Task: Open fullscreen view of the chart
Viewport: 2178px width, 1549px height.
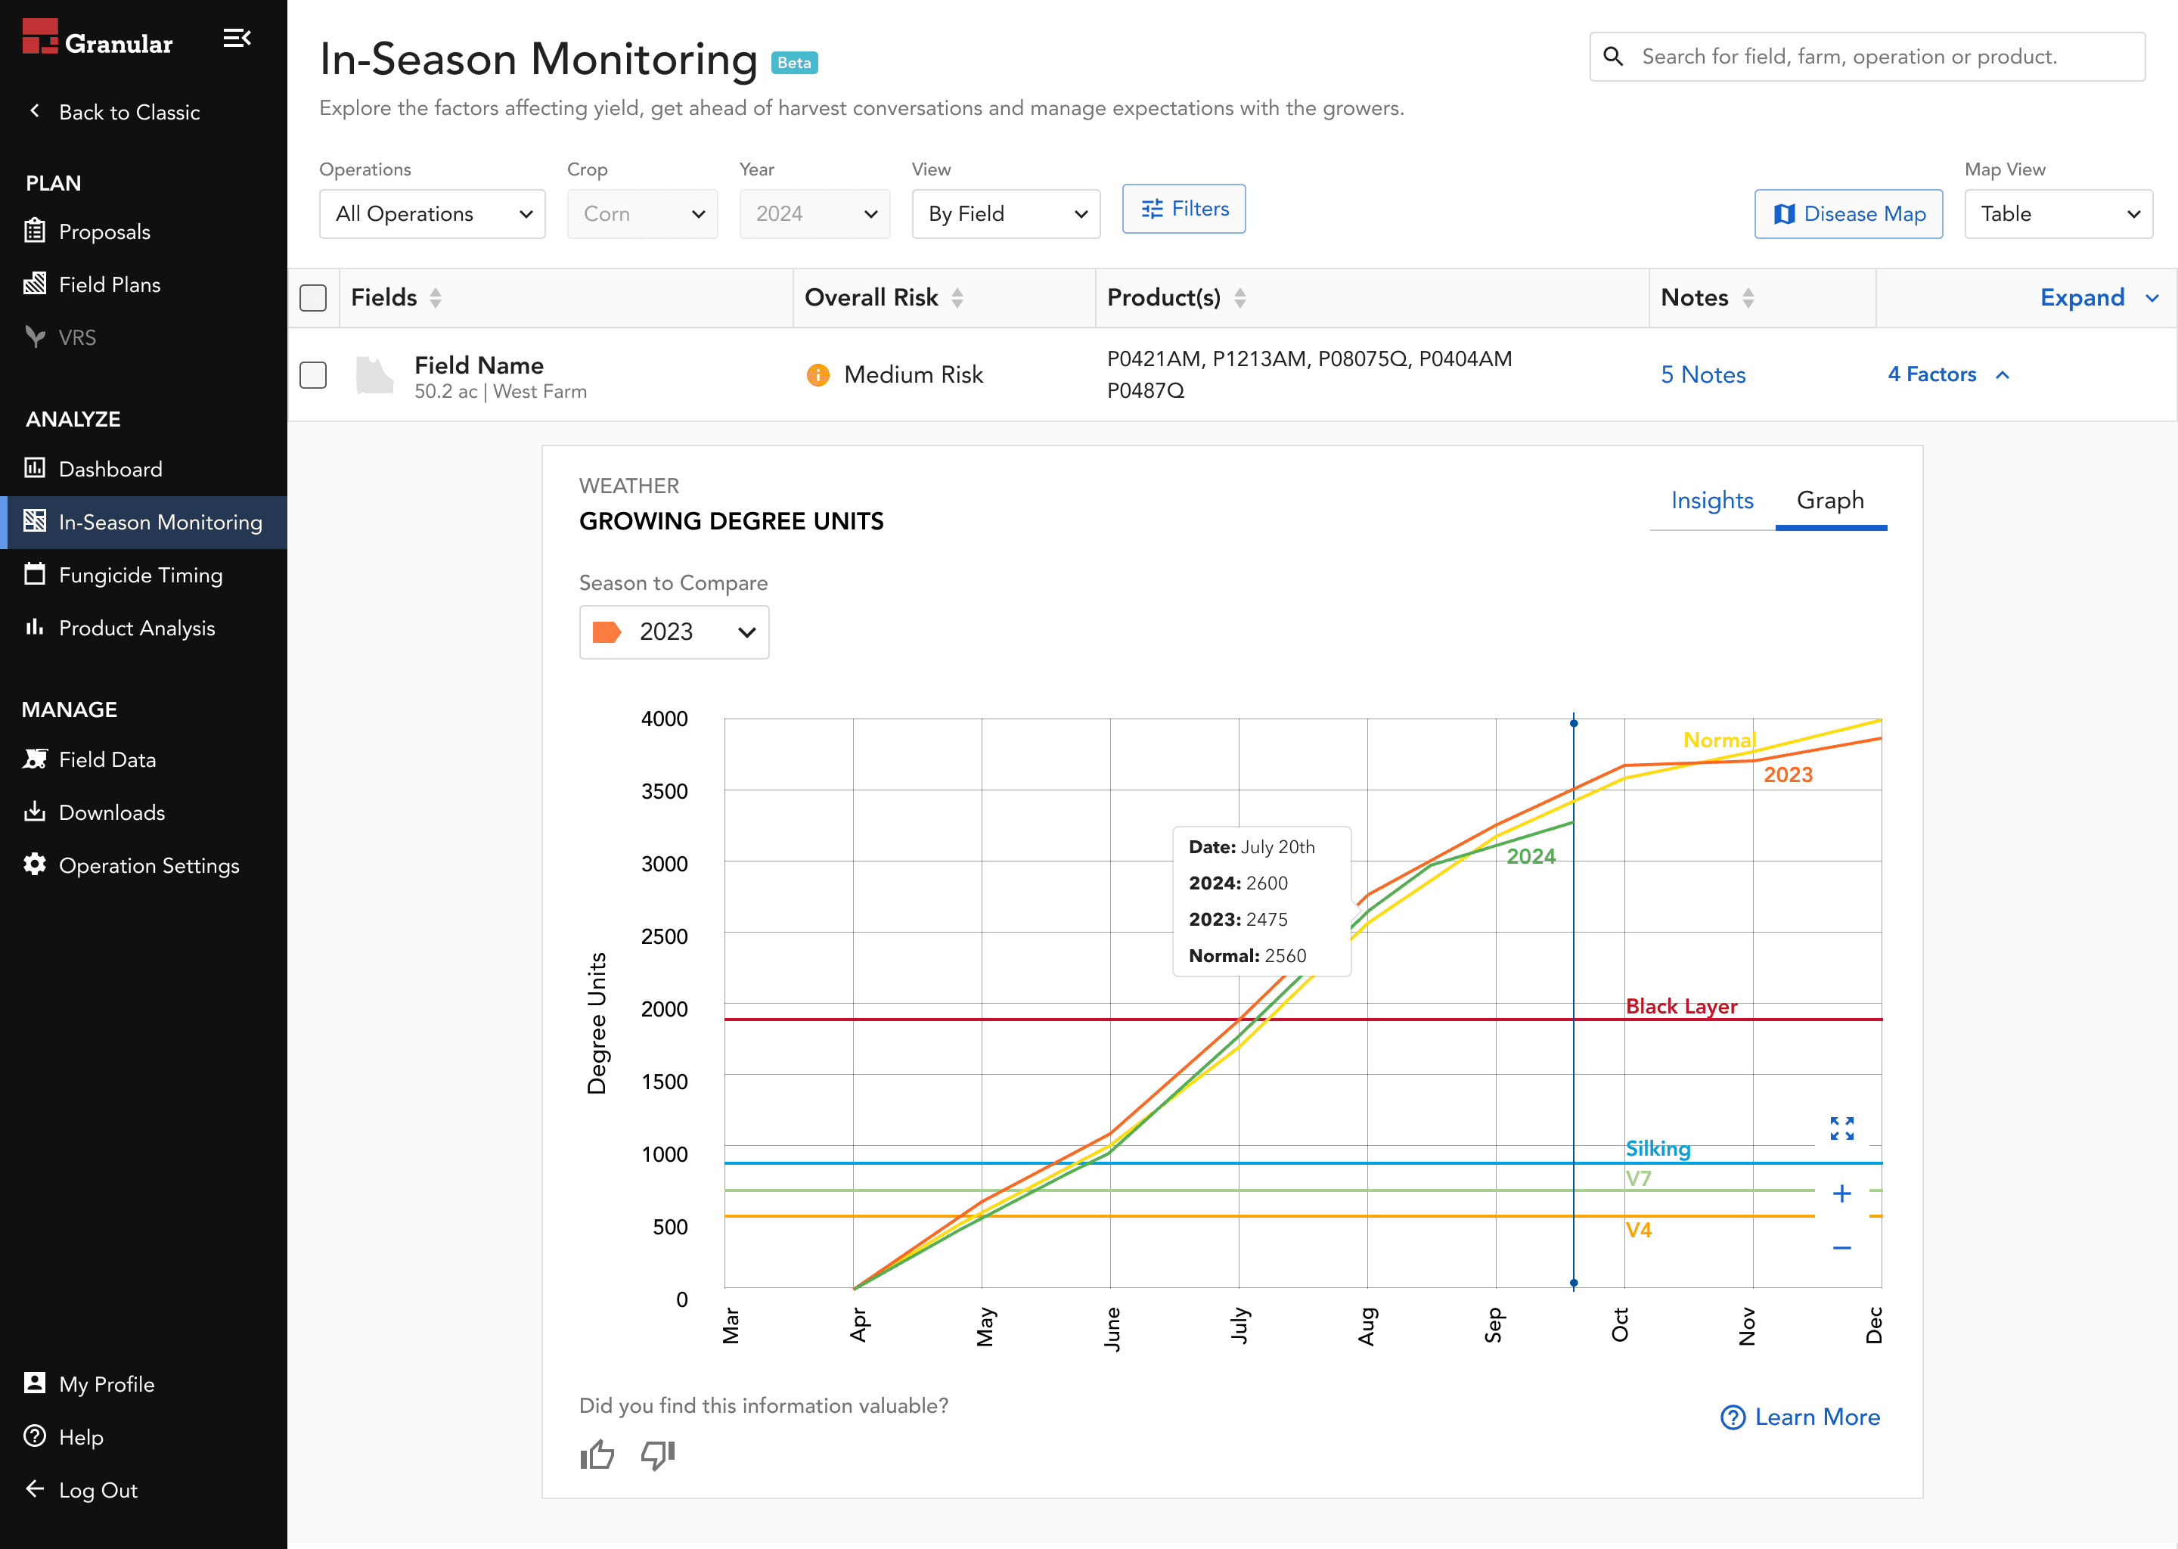Action: 1841,1128
